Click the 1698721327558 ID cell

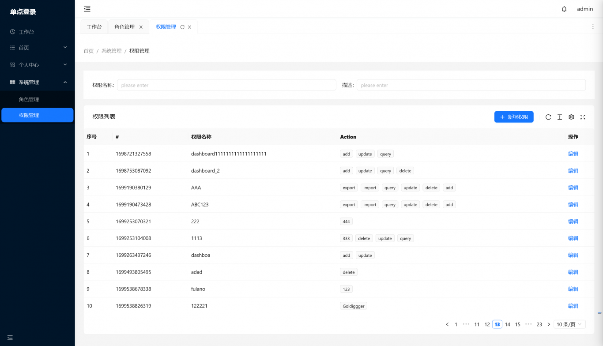point(133,154)
